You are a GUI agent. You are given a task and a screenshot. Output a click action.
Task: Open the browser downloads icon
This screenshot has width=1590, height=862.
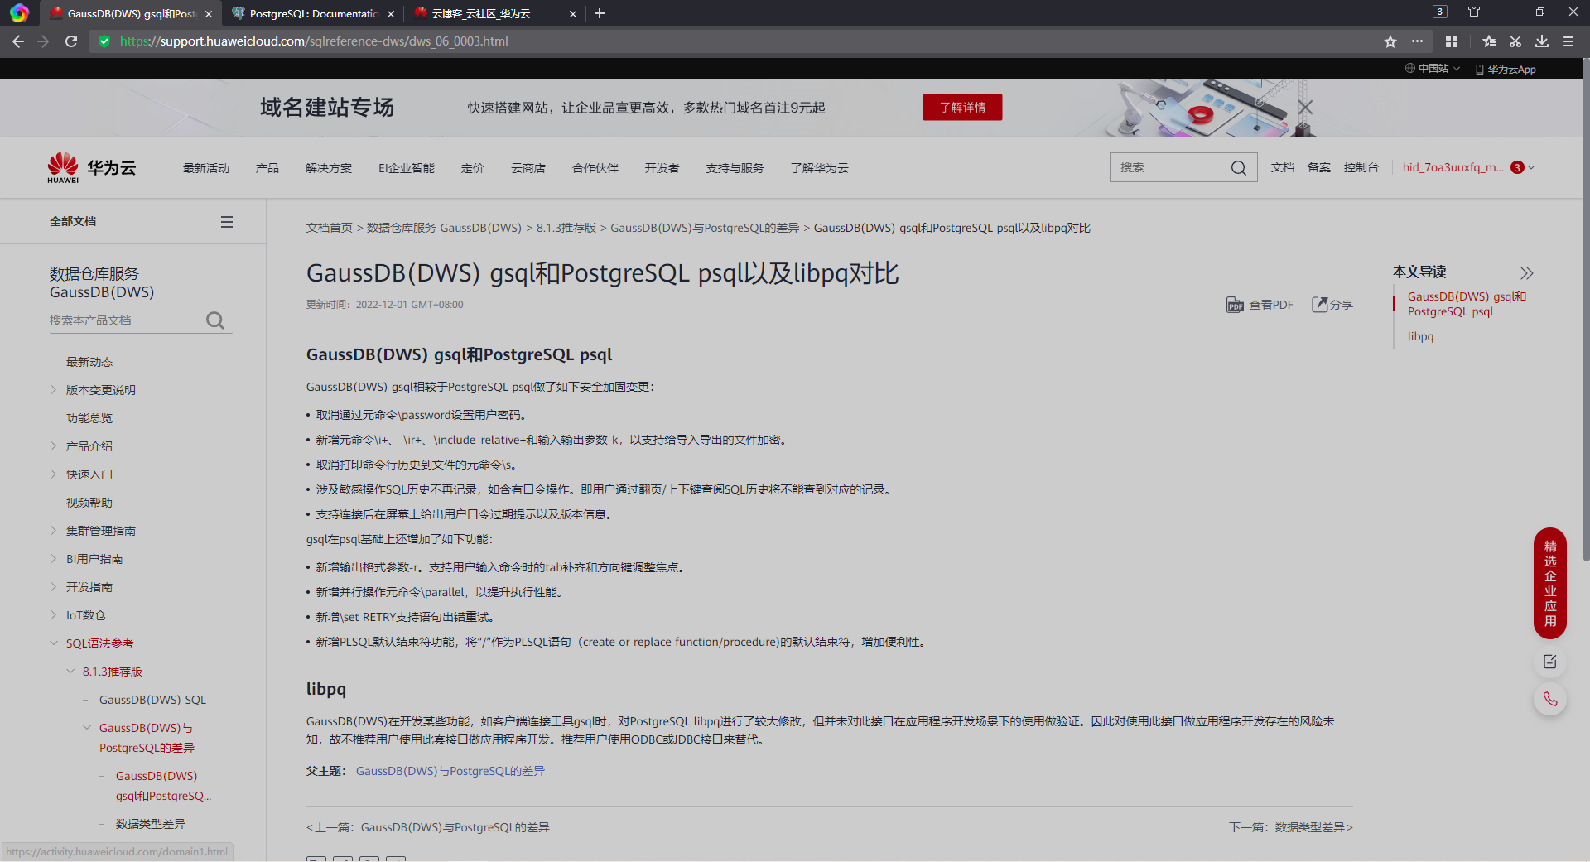[x=1542, y=41]
